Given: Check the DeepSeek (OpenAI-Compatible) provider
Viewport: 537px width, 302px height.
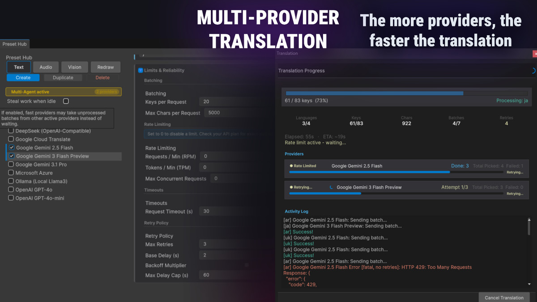Looking at the screenshot, I should click(11, 131).
